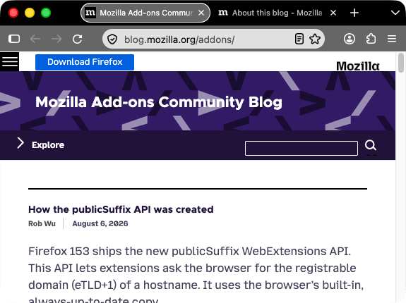
Task: Switch to Mozilla Add-ons Community tab
Action: pos(145,13)
